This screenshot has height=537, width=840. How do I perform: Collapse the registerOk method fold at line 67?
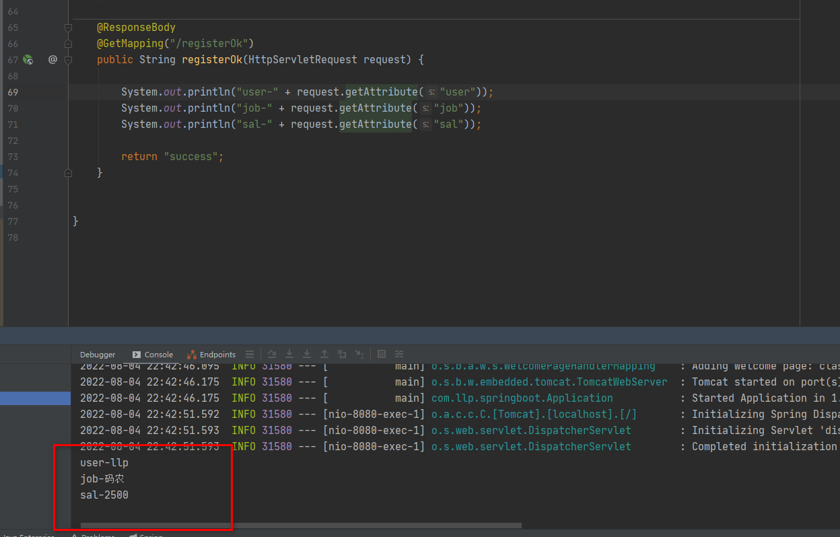[x=68, y=60]
